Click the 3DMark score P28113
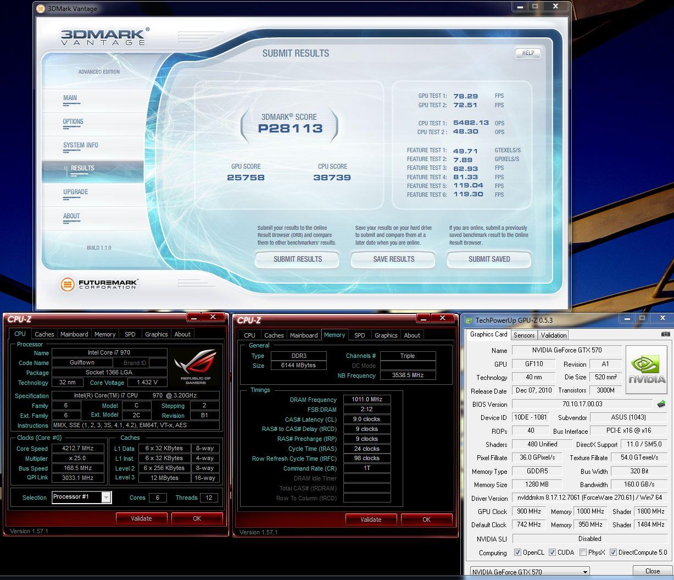674x580 pixels. tap(290, 129)
